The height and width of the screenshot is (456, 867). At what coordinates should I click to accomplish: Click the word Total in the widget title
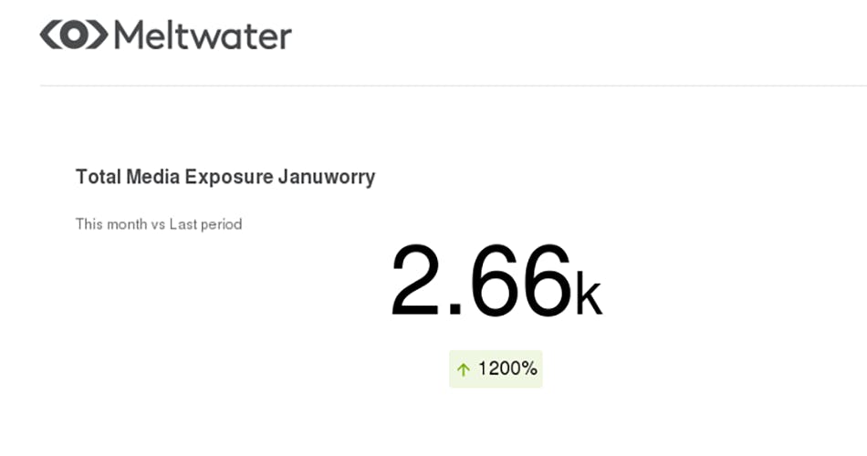(99, 176)
